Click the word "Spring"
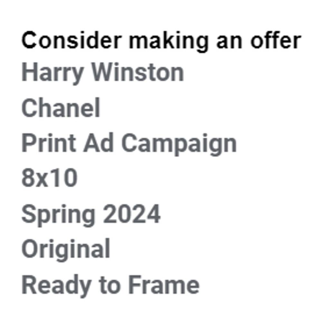The width and height of the screenshot is (322, 322). (x=58, y=214)
